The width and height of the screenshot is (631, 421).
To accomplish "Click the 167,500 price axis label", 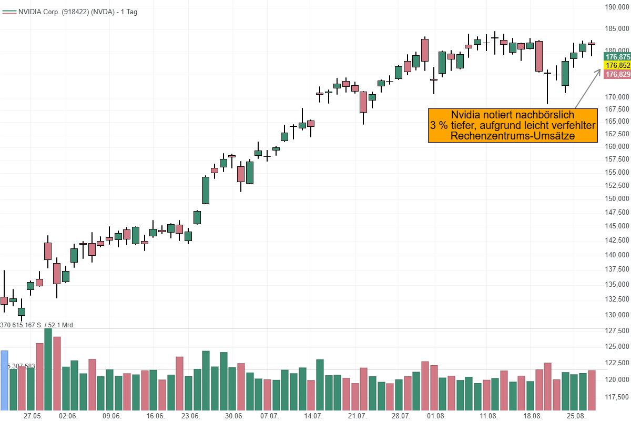I will tap(617, 109).
